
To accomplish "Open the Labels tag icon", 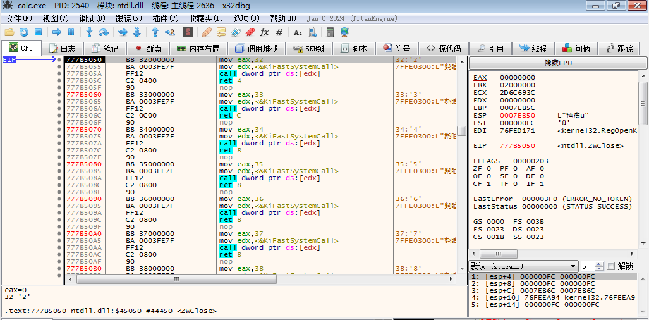I will point(235,32).
